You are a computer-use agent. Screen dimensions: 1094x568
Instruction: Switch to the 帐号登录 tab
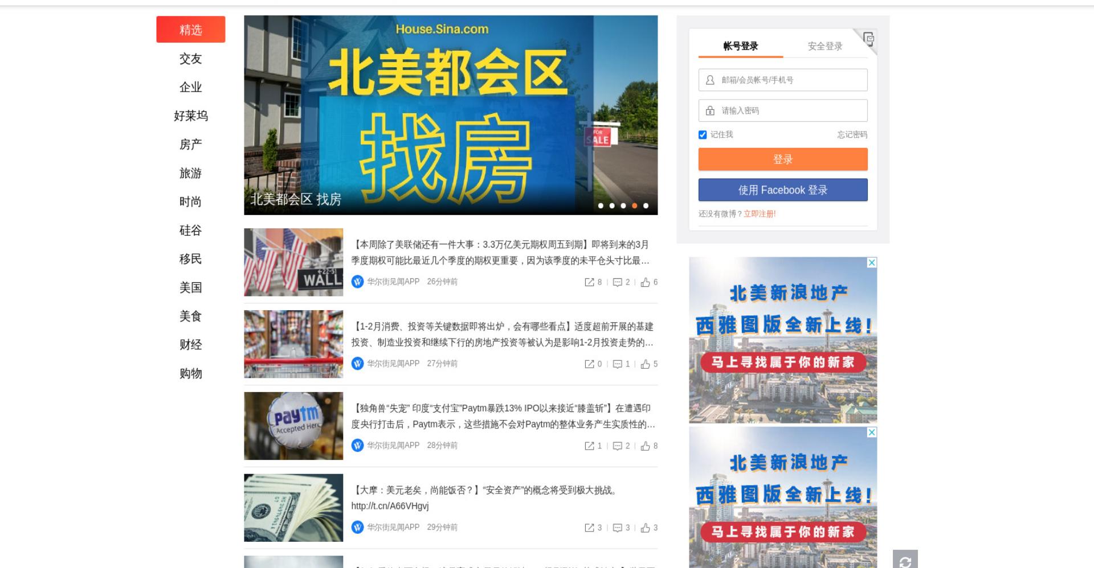coord(741,46)
